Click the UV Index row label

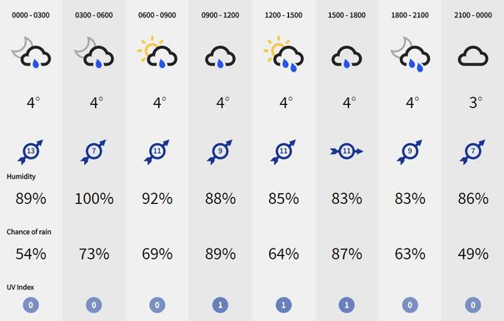tap(20, 287)
